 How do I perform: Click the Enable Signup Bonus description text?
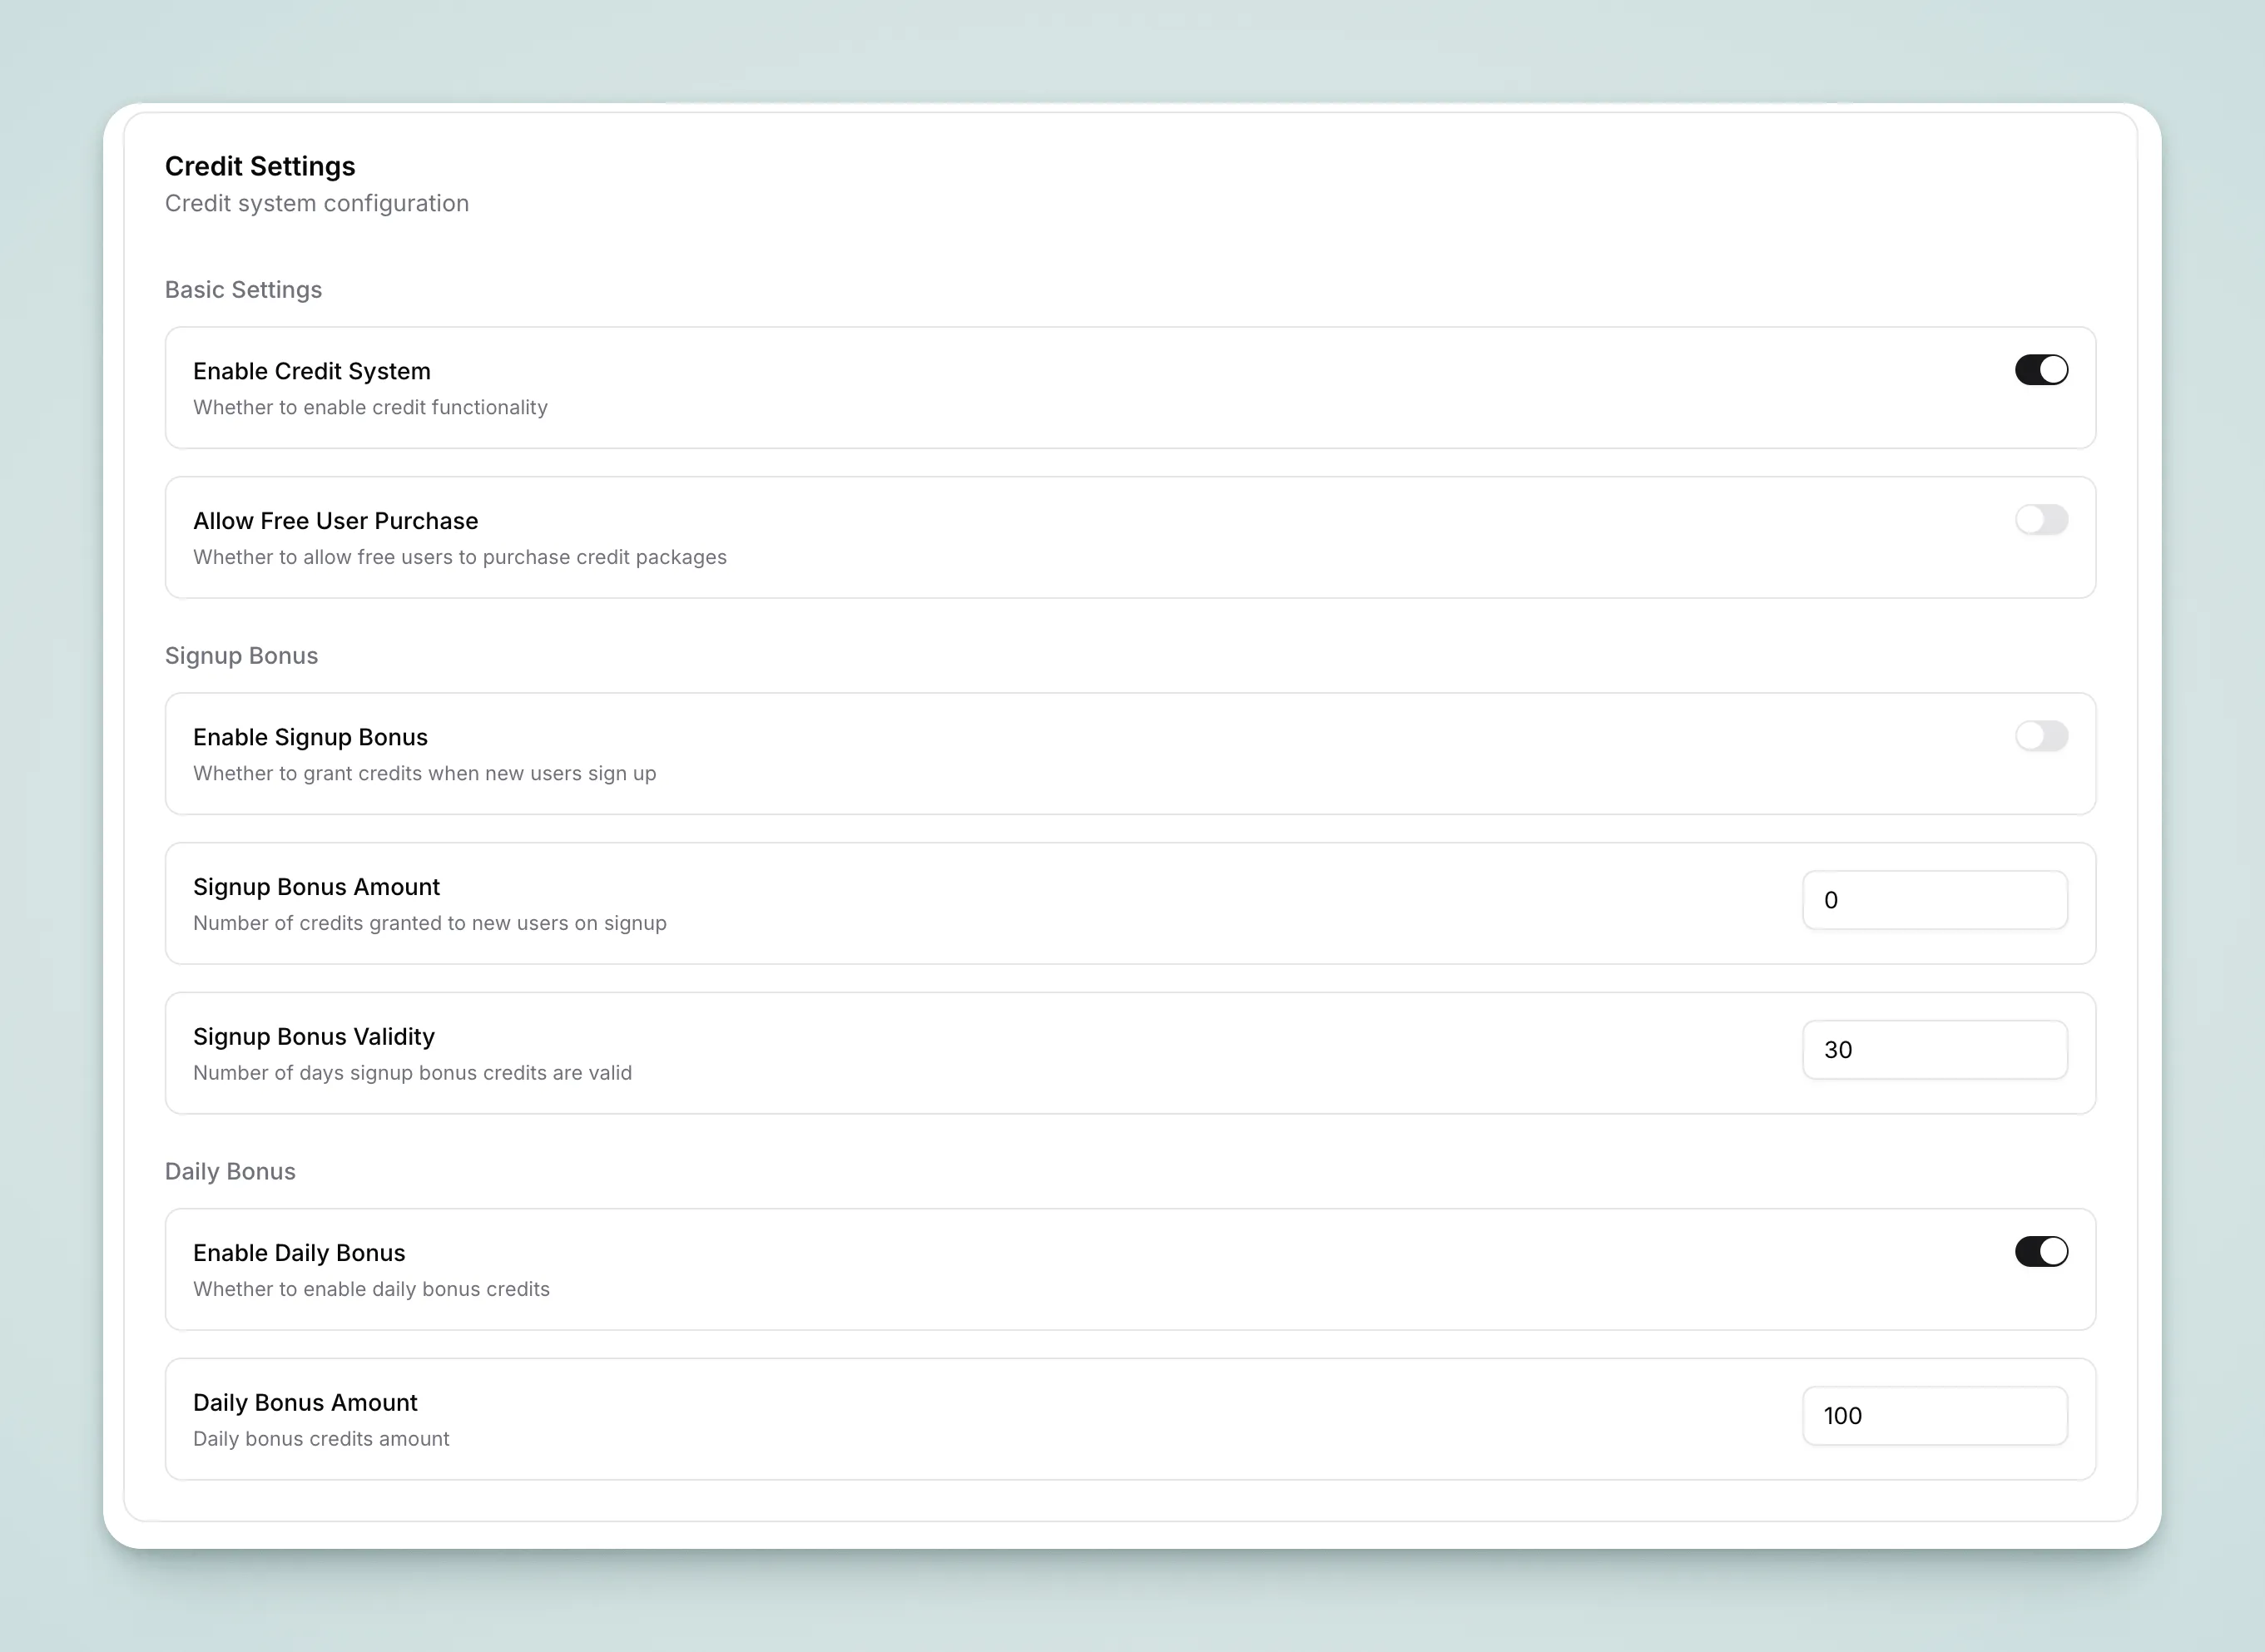pyautogui.click(x=424, y=773)
